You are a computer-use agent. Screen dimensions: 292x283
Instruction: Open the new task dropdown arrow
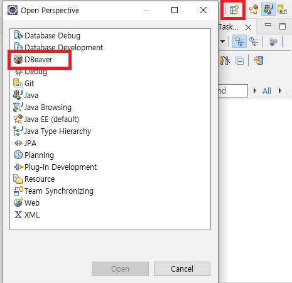(x=222, y=42)
